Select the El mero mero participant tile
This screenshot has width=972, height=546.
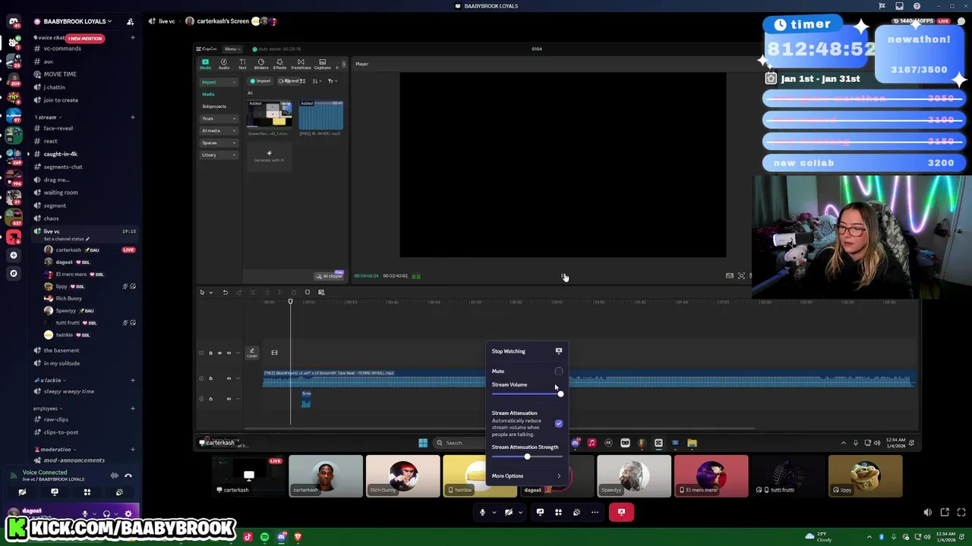coord(711,475)
